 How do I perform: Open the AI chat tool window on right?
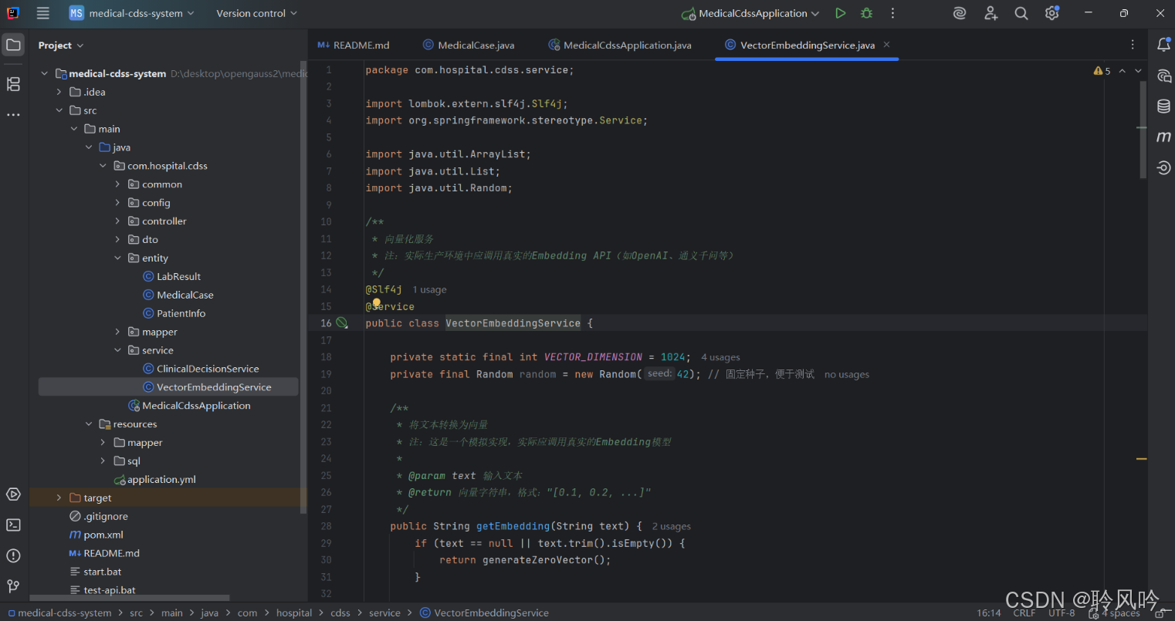coord(1163,76)
